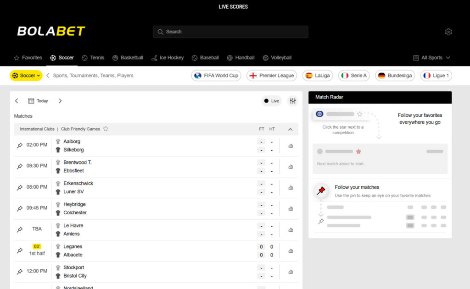Open the Serie A shortcut

[x=354, y=76]
